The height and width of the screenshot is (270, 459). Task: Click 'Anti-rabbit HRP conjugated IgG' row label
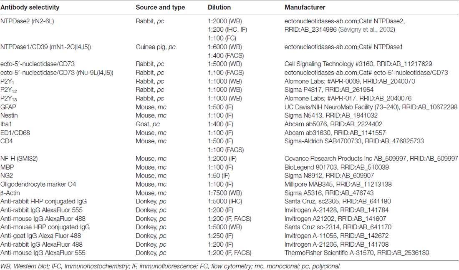click(x=44, y=201)
